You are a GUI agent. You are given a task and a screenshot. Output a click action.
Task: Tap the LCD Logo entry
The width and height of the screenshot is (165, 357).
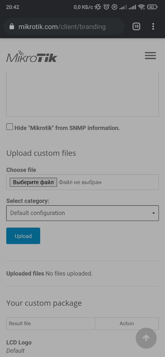19,342
